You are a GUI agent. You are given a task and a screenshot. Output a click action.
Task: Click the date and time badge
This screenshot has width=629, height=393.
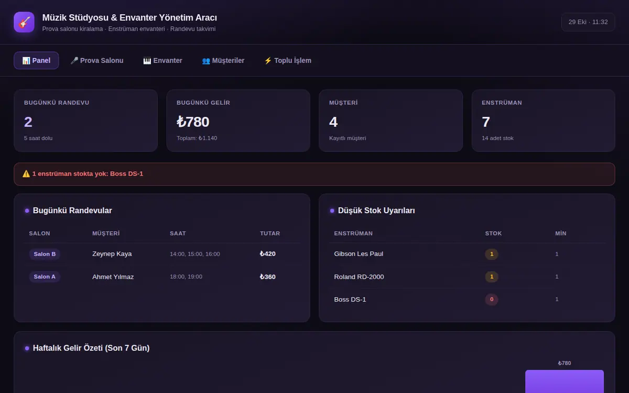pyautogui.click(x=588, y=22)
